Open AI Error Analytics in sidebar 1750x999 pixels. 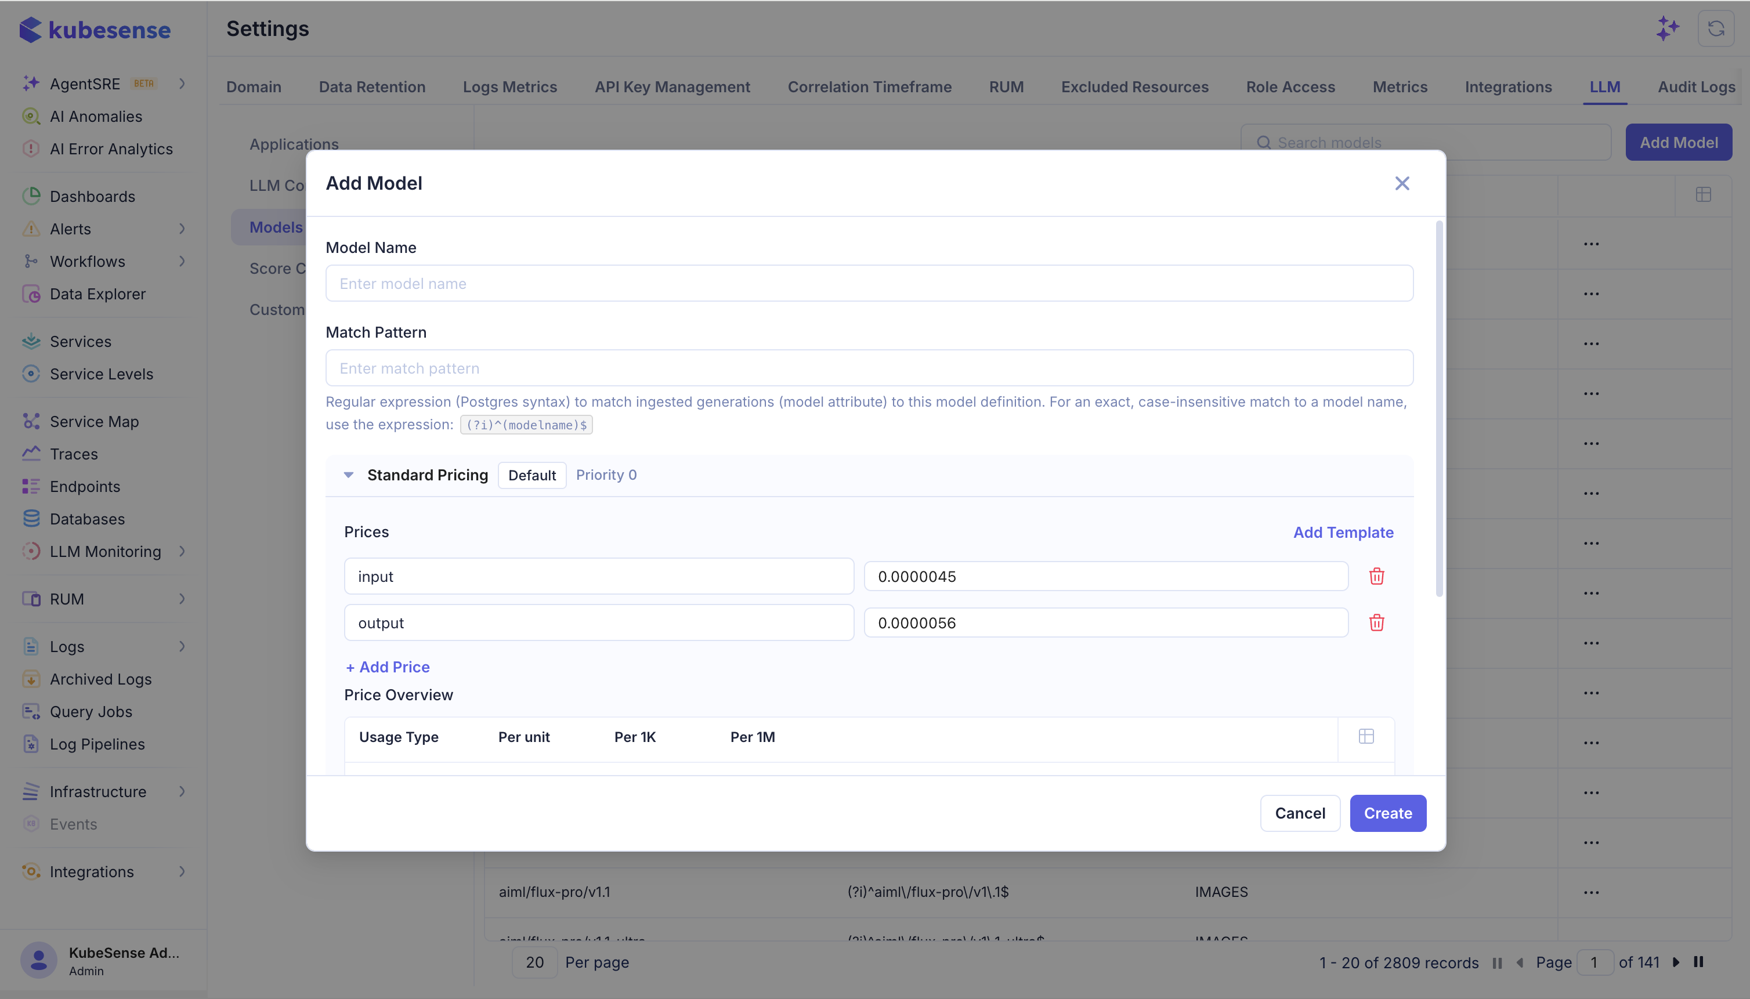(x=110, y=149)
